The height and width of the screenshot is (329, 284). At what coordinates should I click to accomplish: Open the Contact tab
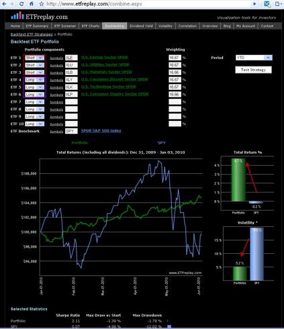point(267,26)
